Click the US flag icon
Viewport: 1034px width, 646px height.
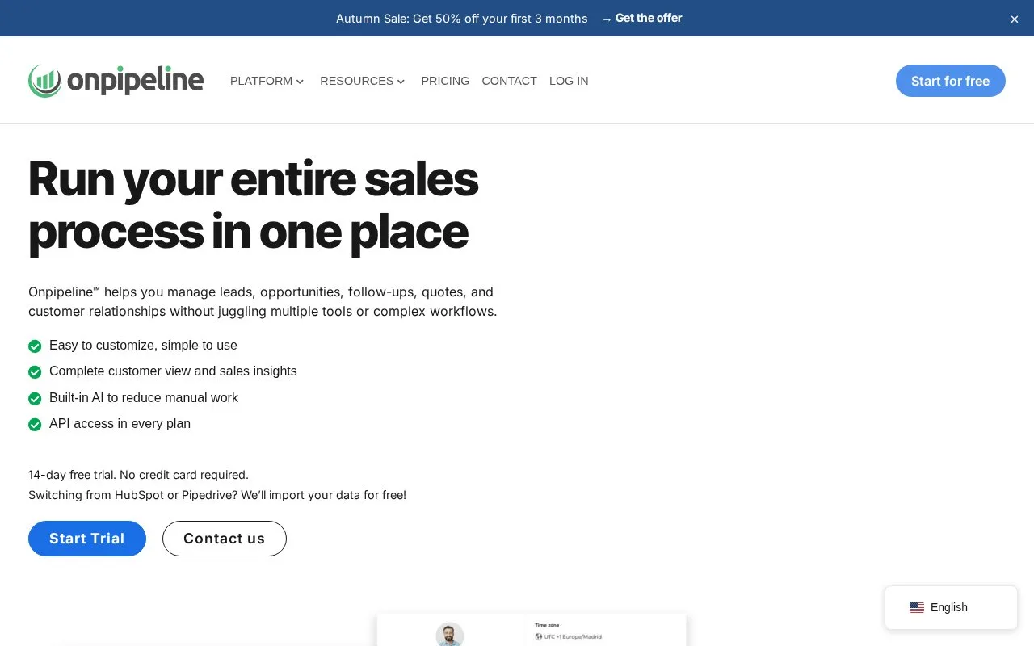pyautogui.click(x=917, y=608)
